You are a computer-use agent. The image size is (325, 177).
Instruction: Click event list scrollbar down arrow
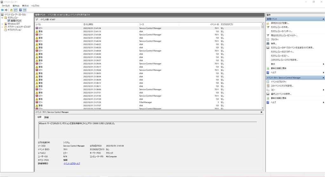pyautogui.click(x=262, y=108)
